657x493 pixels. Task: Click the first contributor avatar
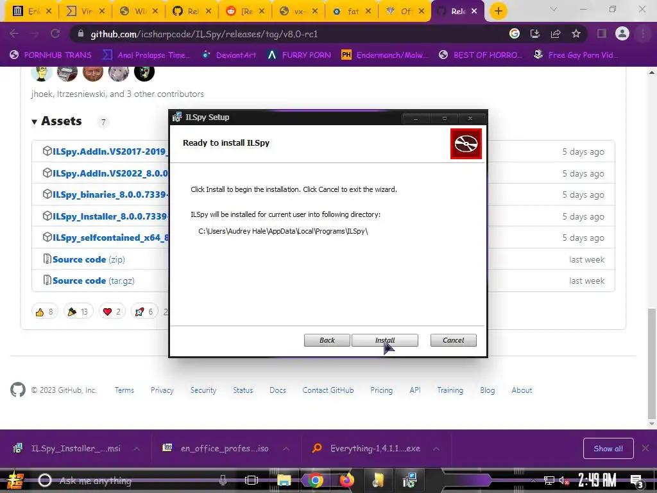(42, 72)
